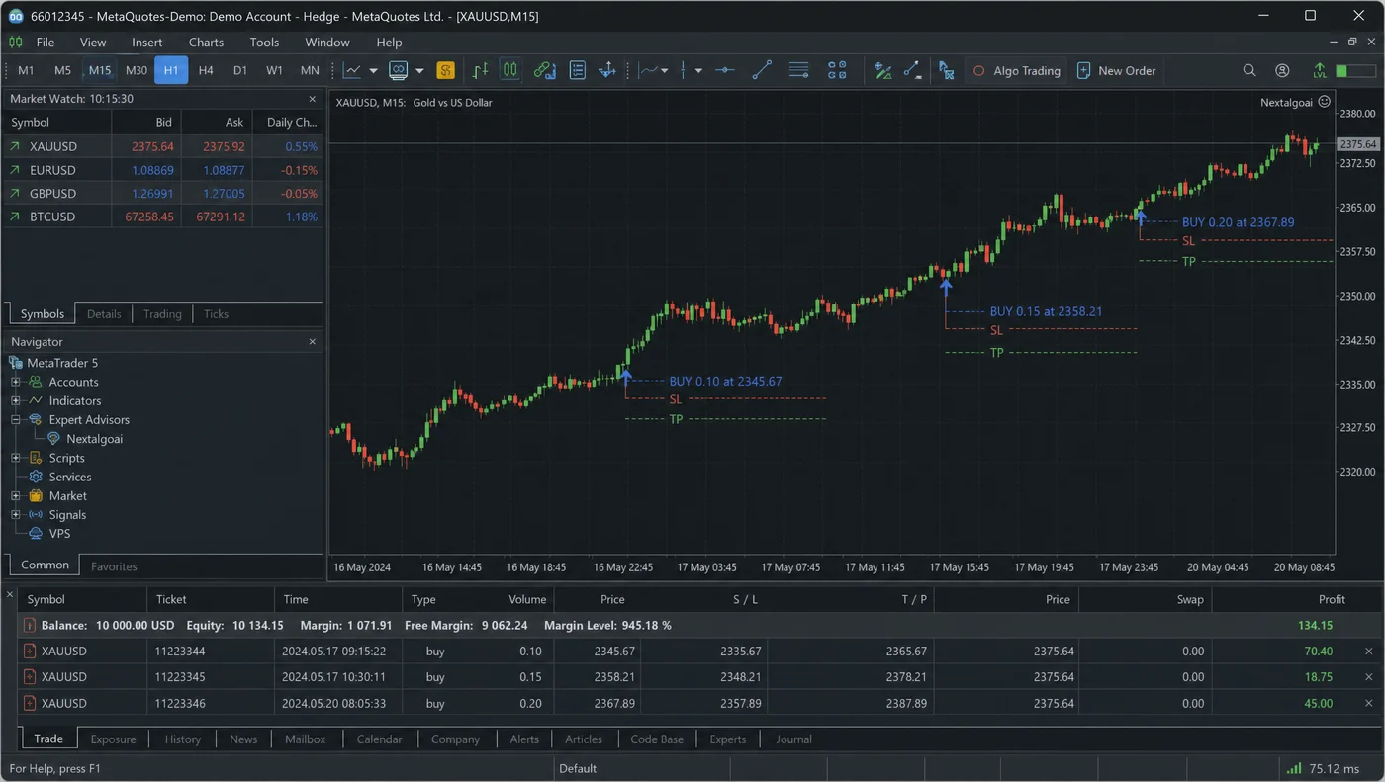Image resolution: width=1385 pixels, height=782 pixels.
Task: Expand the Accounts tree node
Action: point(16,382)
